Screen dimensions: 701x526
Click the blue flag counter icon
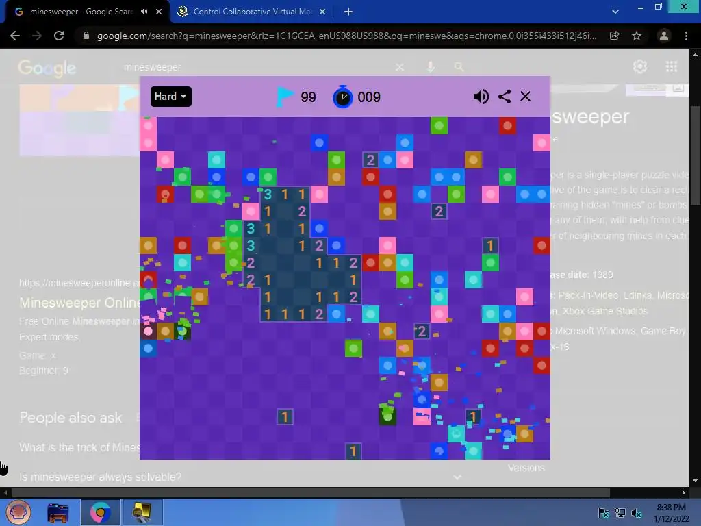pos(285,97)
